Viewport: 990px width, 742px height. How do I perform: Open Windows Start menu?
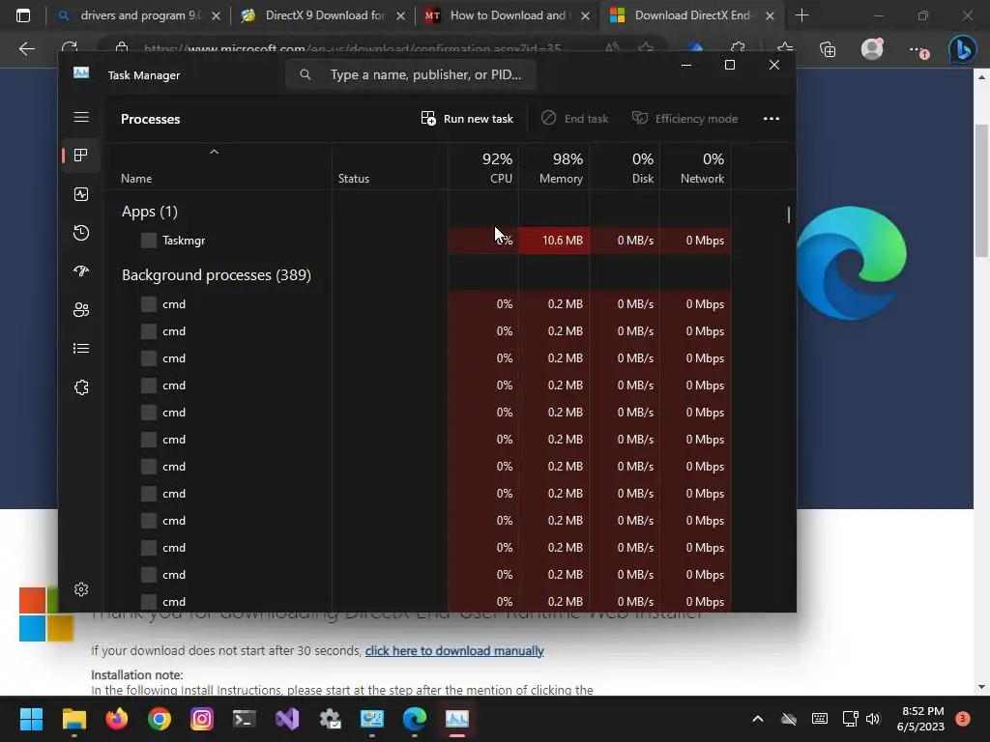[x=31, y=719]
